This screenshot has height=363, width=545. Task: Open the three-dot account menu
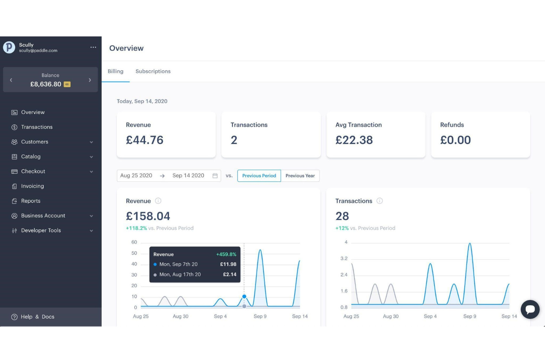(x=93, y=47)
